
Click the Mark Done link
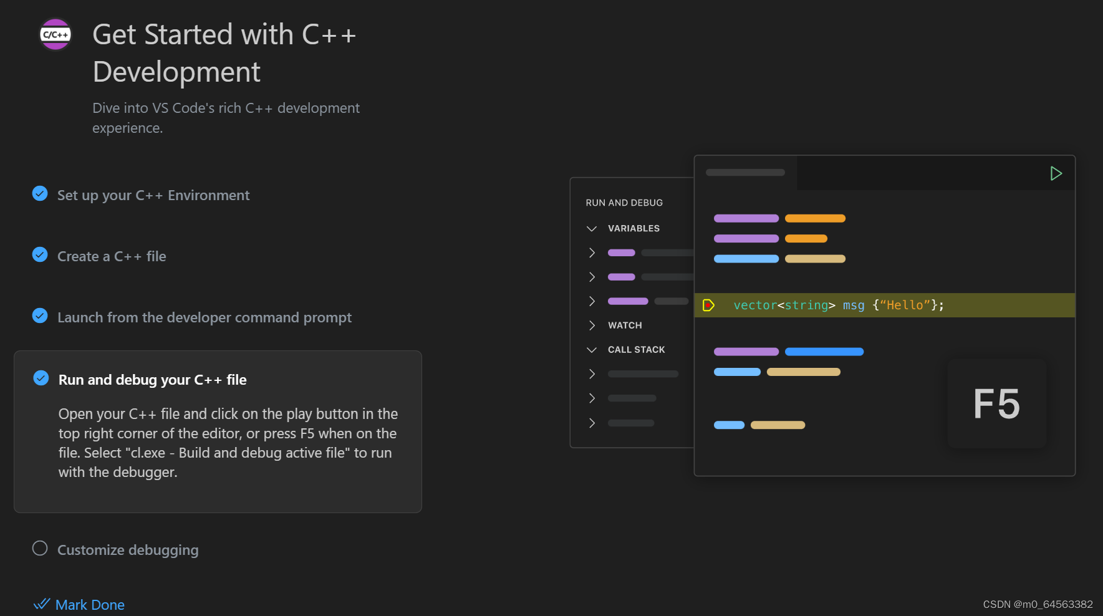pyautogui.click(x=90, y=605)
